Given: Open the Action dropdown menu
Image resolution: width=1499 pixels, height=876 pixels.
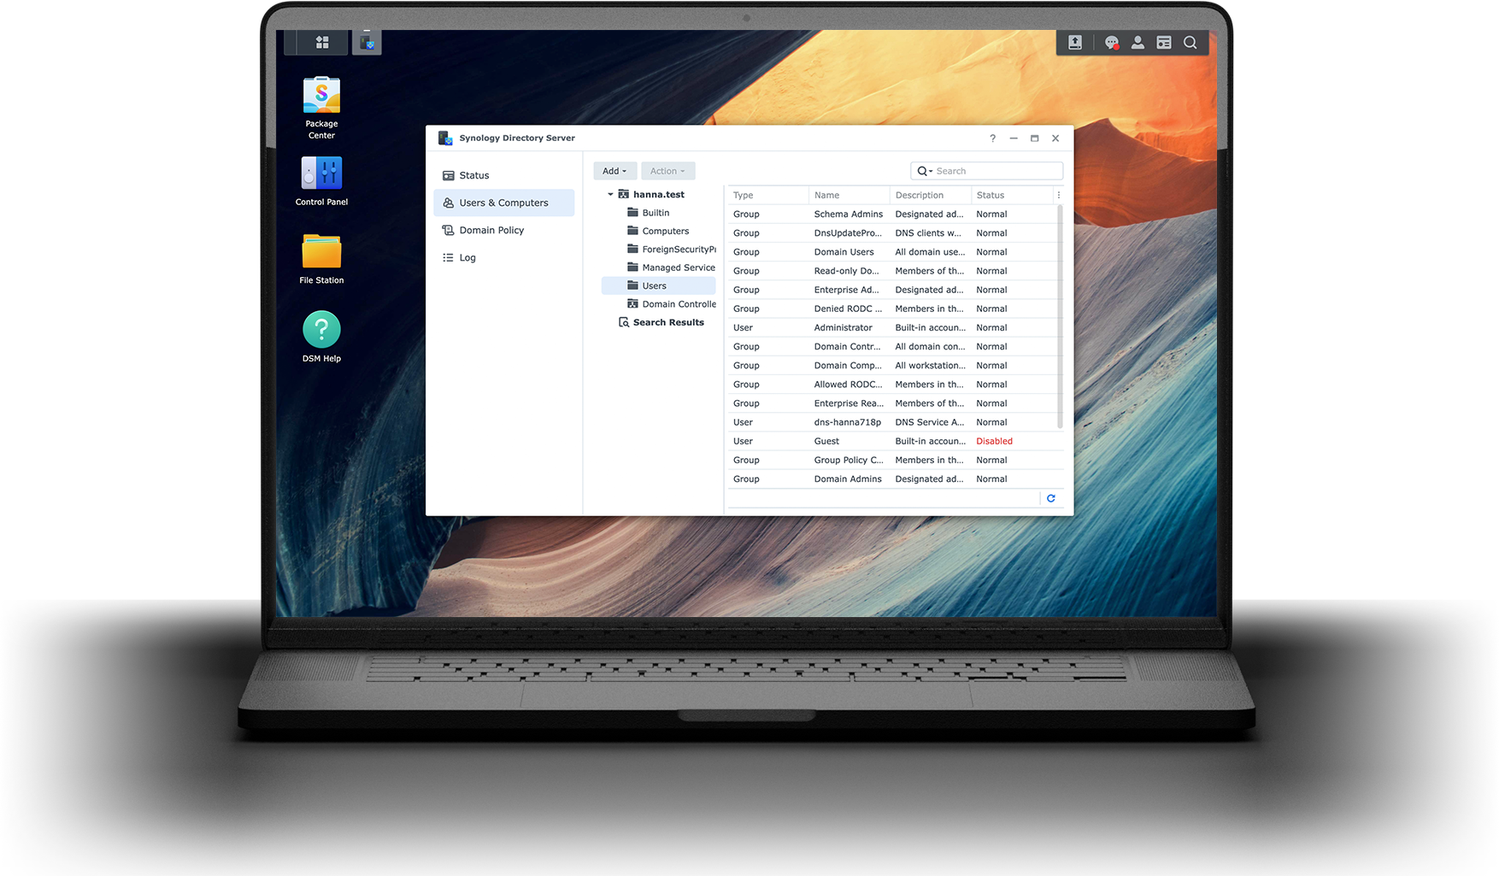Looking at the screenshot, I should coord(667,171).
